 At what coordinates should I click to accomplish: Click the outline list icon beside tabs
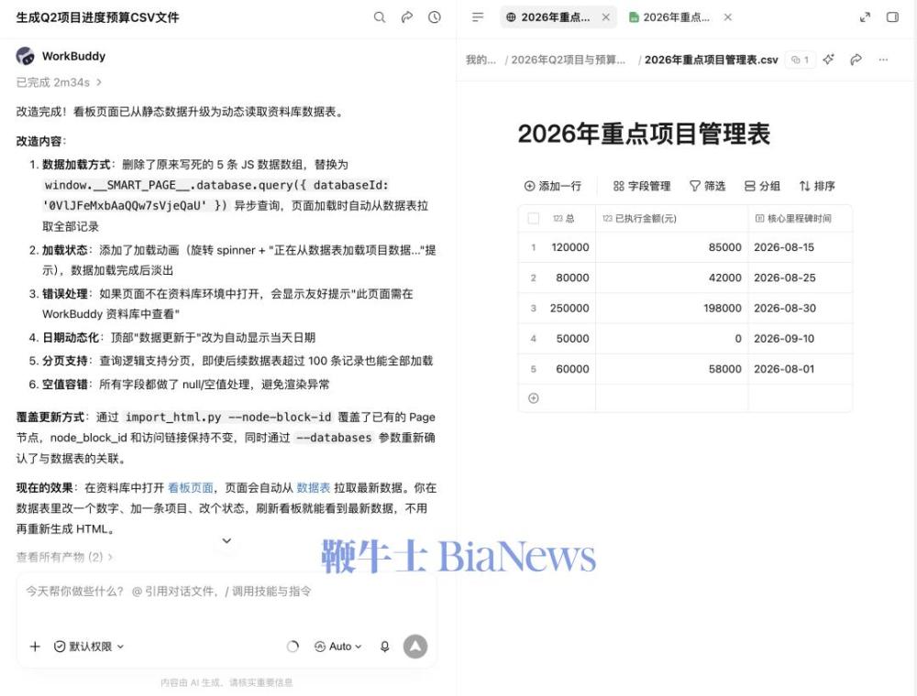(x=478, y=17)
